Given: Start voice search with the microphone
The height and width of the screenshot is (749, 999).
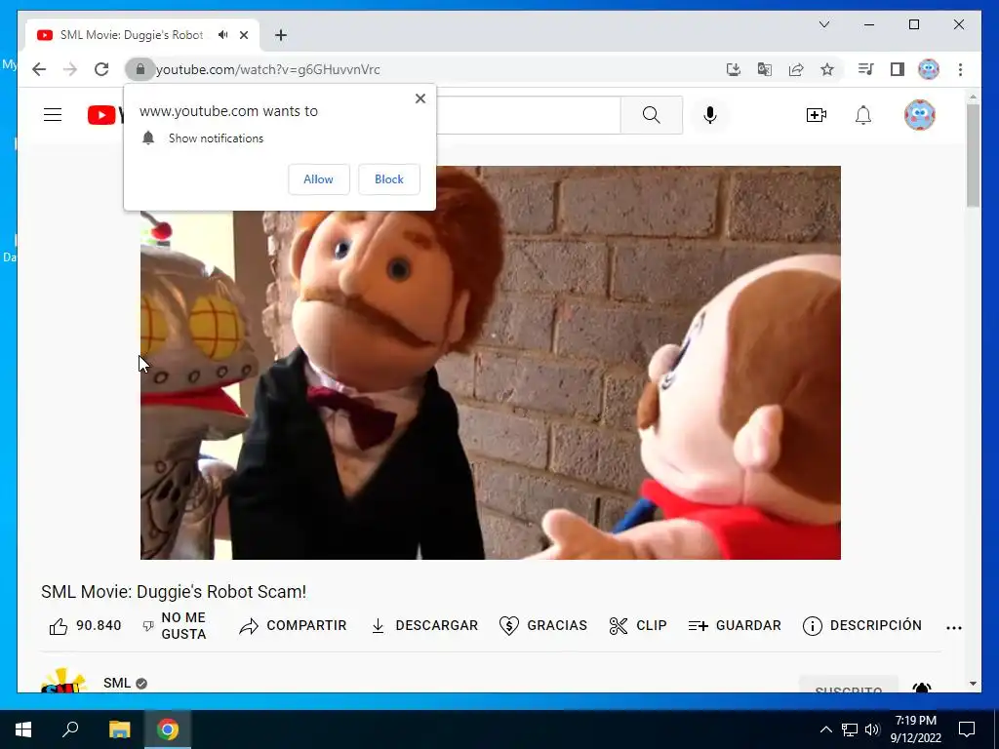Looking at the screenshot, I should click(710, 115).
